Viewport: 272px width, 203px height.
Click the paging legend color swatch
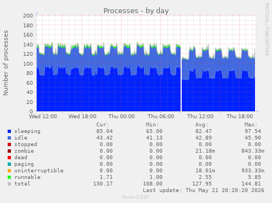click(9, 164)
